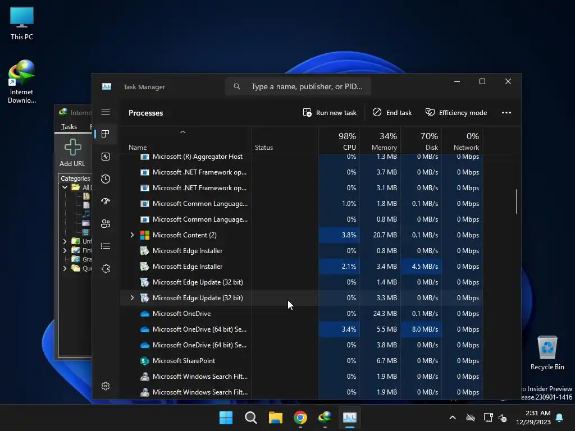This screenshot has height=431, width=575.
Task: Open the three-dot more options menu
Action: [506, 112]
